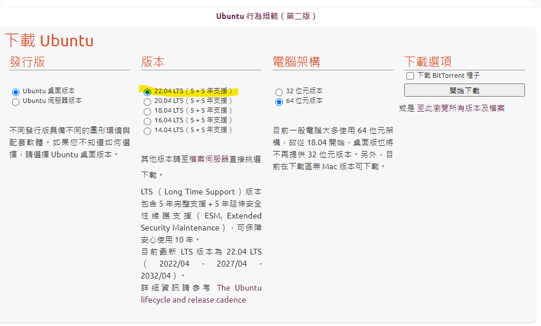Open Ubuntu 行為規範（第二版）link

coord(266,16)
